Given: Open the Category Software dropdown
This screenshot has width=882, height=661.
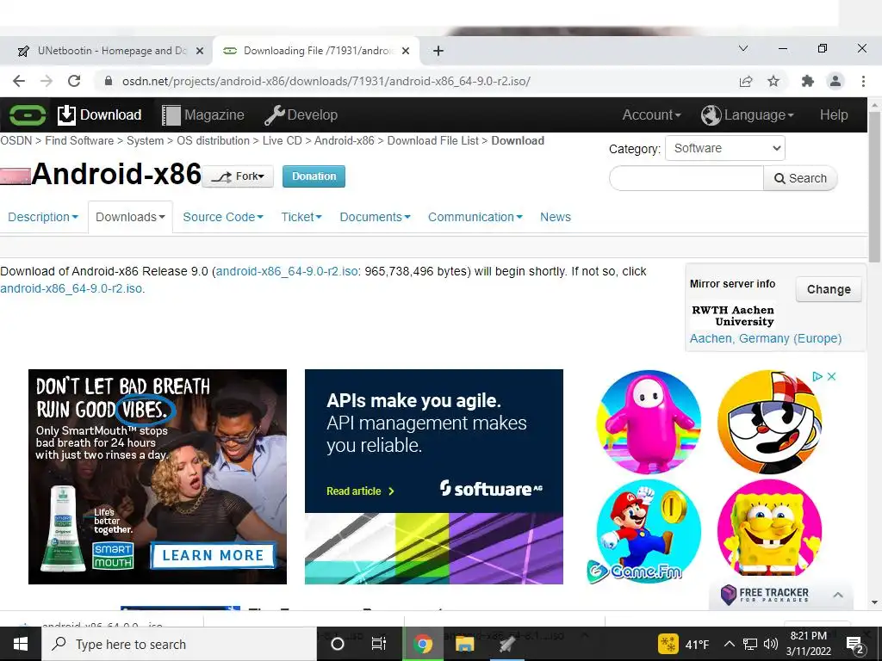Looking at the screenshot, I should 725,148.
